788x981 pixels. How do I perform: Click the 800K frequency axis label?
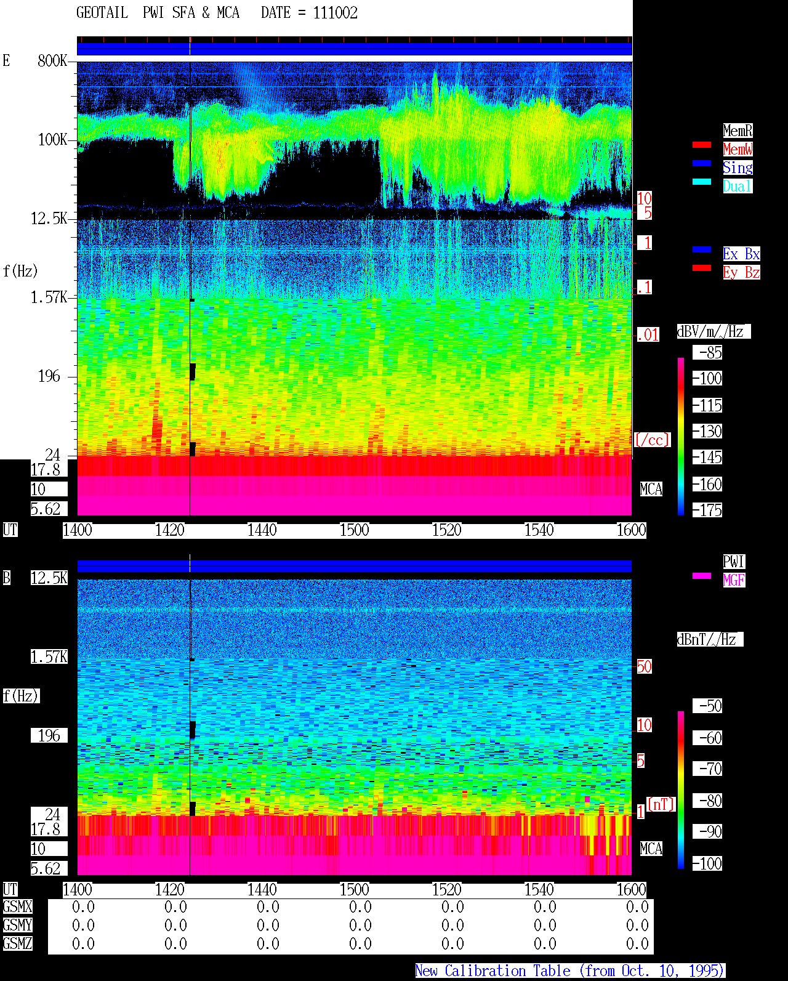(x=52, y=61)
